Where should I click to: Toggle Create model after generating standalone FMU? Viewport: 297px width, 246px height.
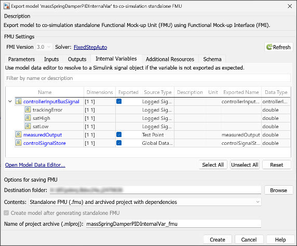(x=6, y=213)
